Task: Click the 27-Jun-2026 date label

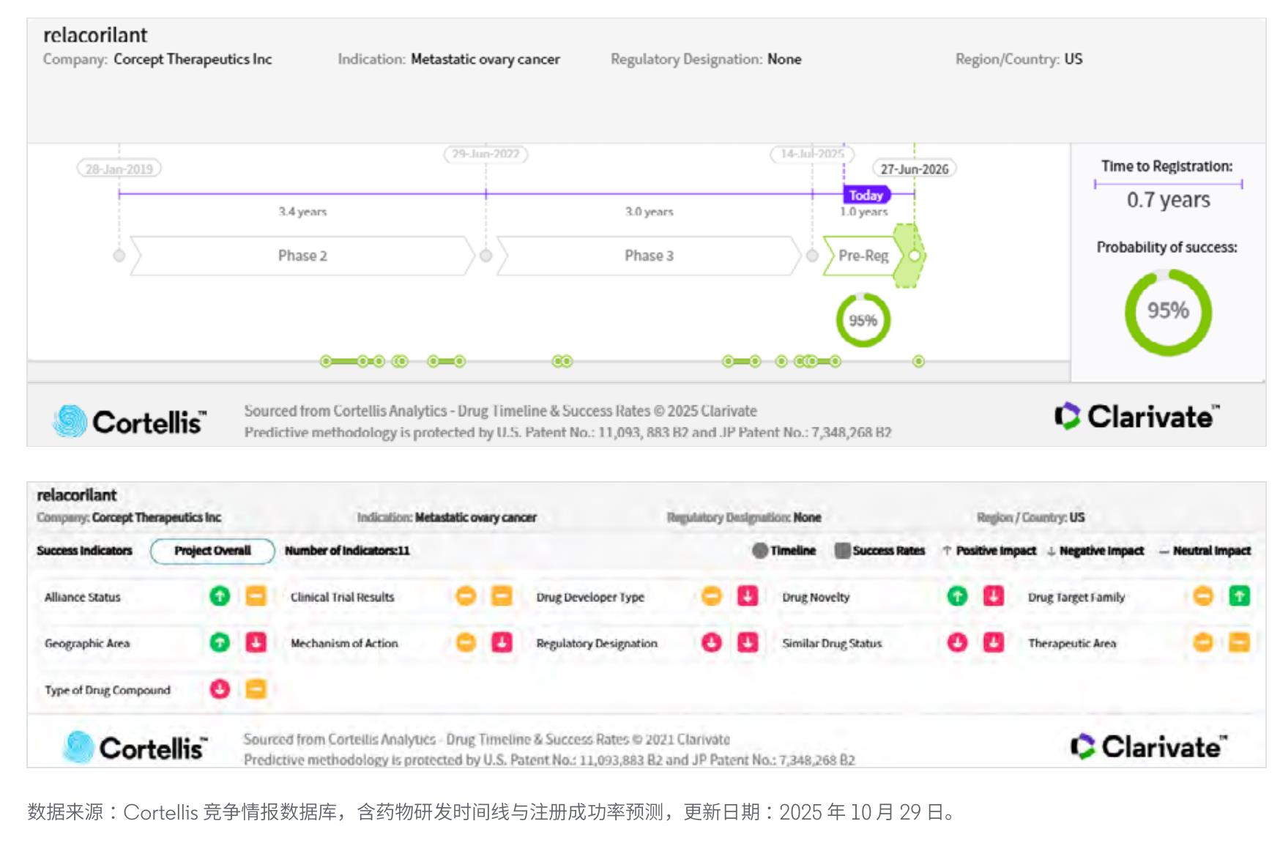Action: 914,169
